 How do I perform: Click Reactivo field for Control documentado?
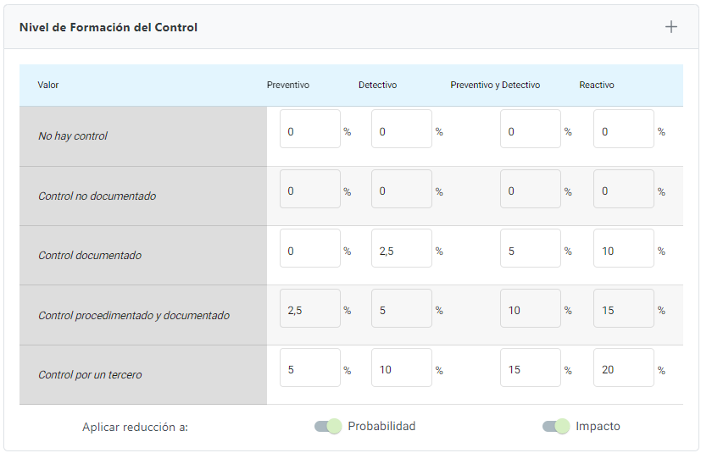click(x=623, y=249)
